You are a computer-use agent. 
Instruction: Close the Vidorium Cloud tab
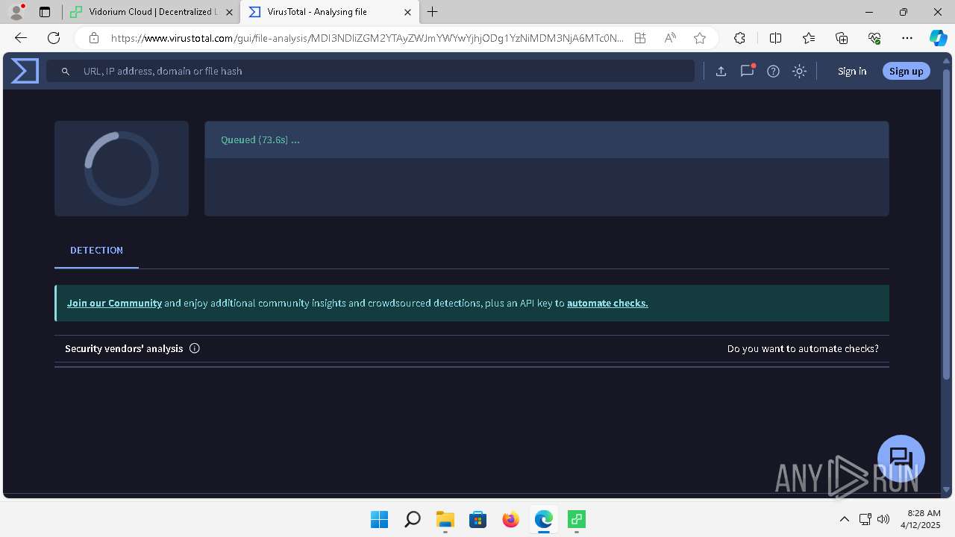point(229,12)
